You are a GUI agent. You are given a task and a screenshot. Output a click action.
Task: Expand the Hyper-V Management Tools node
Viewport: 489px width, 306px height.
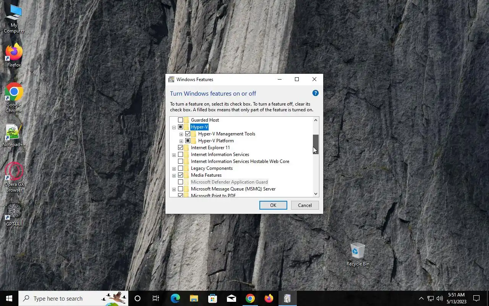(x=181, y=134)
